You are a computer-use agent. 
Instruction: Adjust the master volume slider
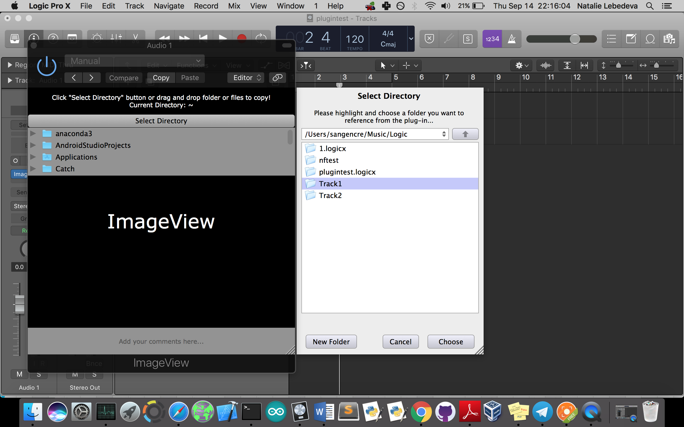575,39
